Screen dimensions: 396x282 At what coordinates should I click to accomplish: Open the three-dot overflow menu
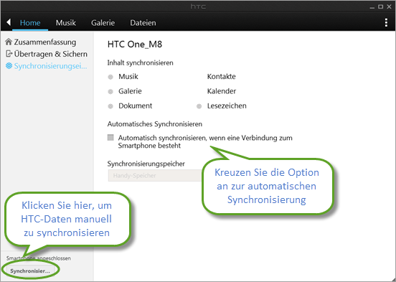[x=386, y=22]
